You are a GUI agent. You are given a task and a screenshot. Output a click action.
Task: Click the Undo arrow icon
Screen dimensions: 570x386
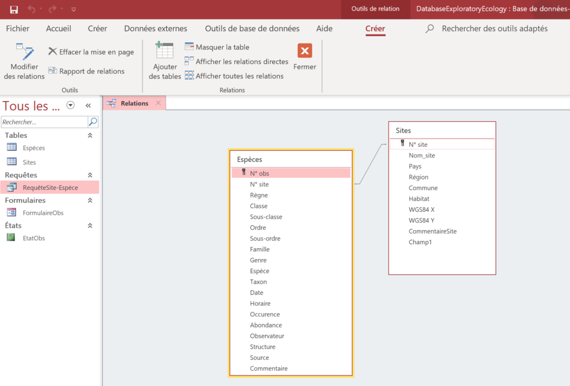[32, 9]
